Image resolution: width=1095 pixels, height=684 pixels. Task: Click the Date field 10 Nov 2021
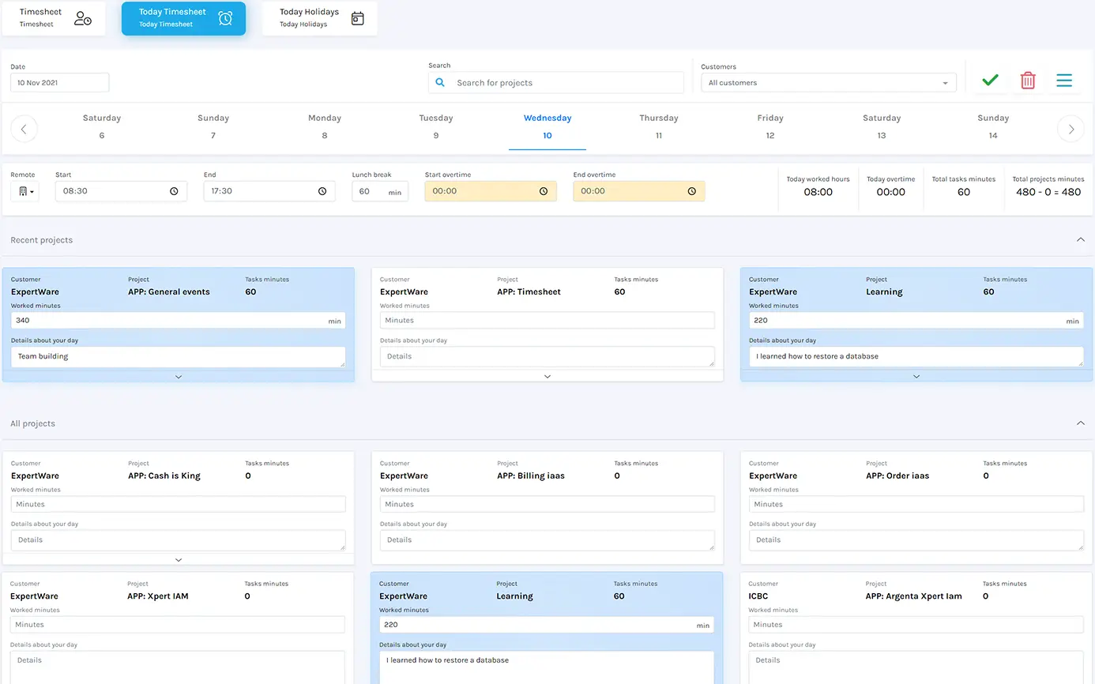tap(60, 83)
